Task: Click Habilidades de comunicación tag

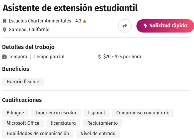Action: [x=38, y=134]
